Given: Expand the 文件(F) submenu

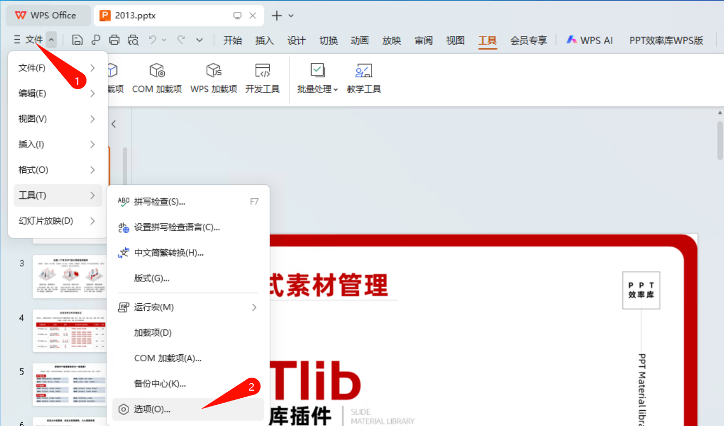Looking at the screenshot, I should [x=92, y=68].
